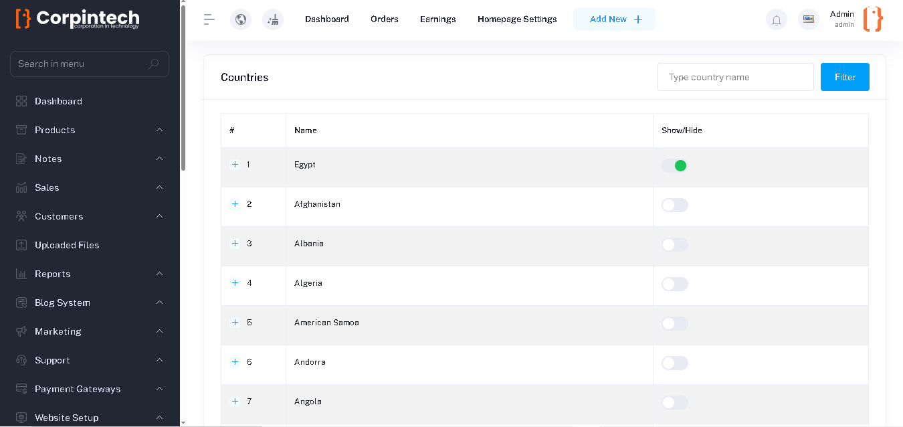Expand row details for Albania
This screenshot has width=903, height=427.
pyautogui.click(x=235, y=244)
